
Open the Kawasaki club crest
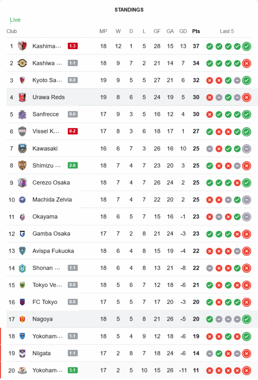(22, 149)
